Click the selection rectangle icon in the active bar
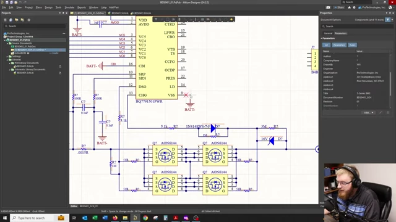 click(x=168, y=19)
